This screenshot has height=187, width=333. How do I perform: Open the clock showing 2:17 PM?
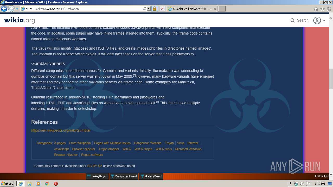click(x=320, y=184)
